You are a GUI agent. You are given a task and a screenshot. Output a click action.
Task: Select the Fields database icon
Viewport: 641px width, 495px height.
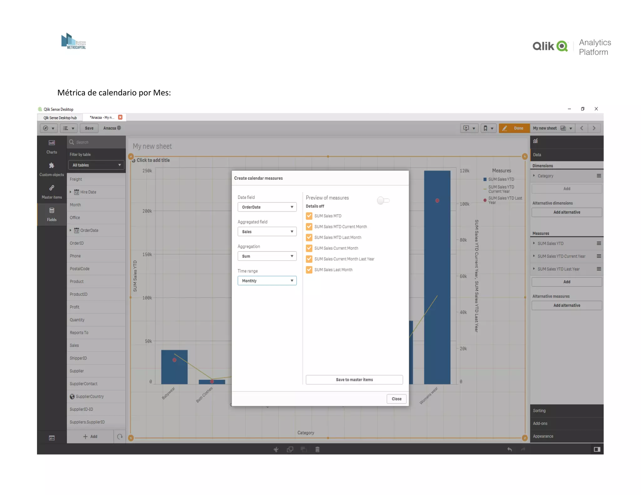coord(52,211)
